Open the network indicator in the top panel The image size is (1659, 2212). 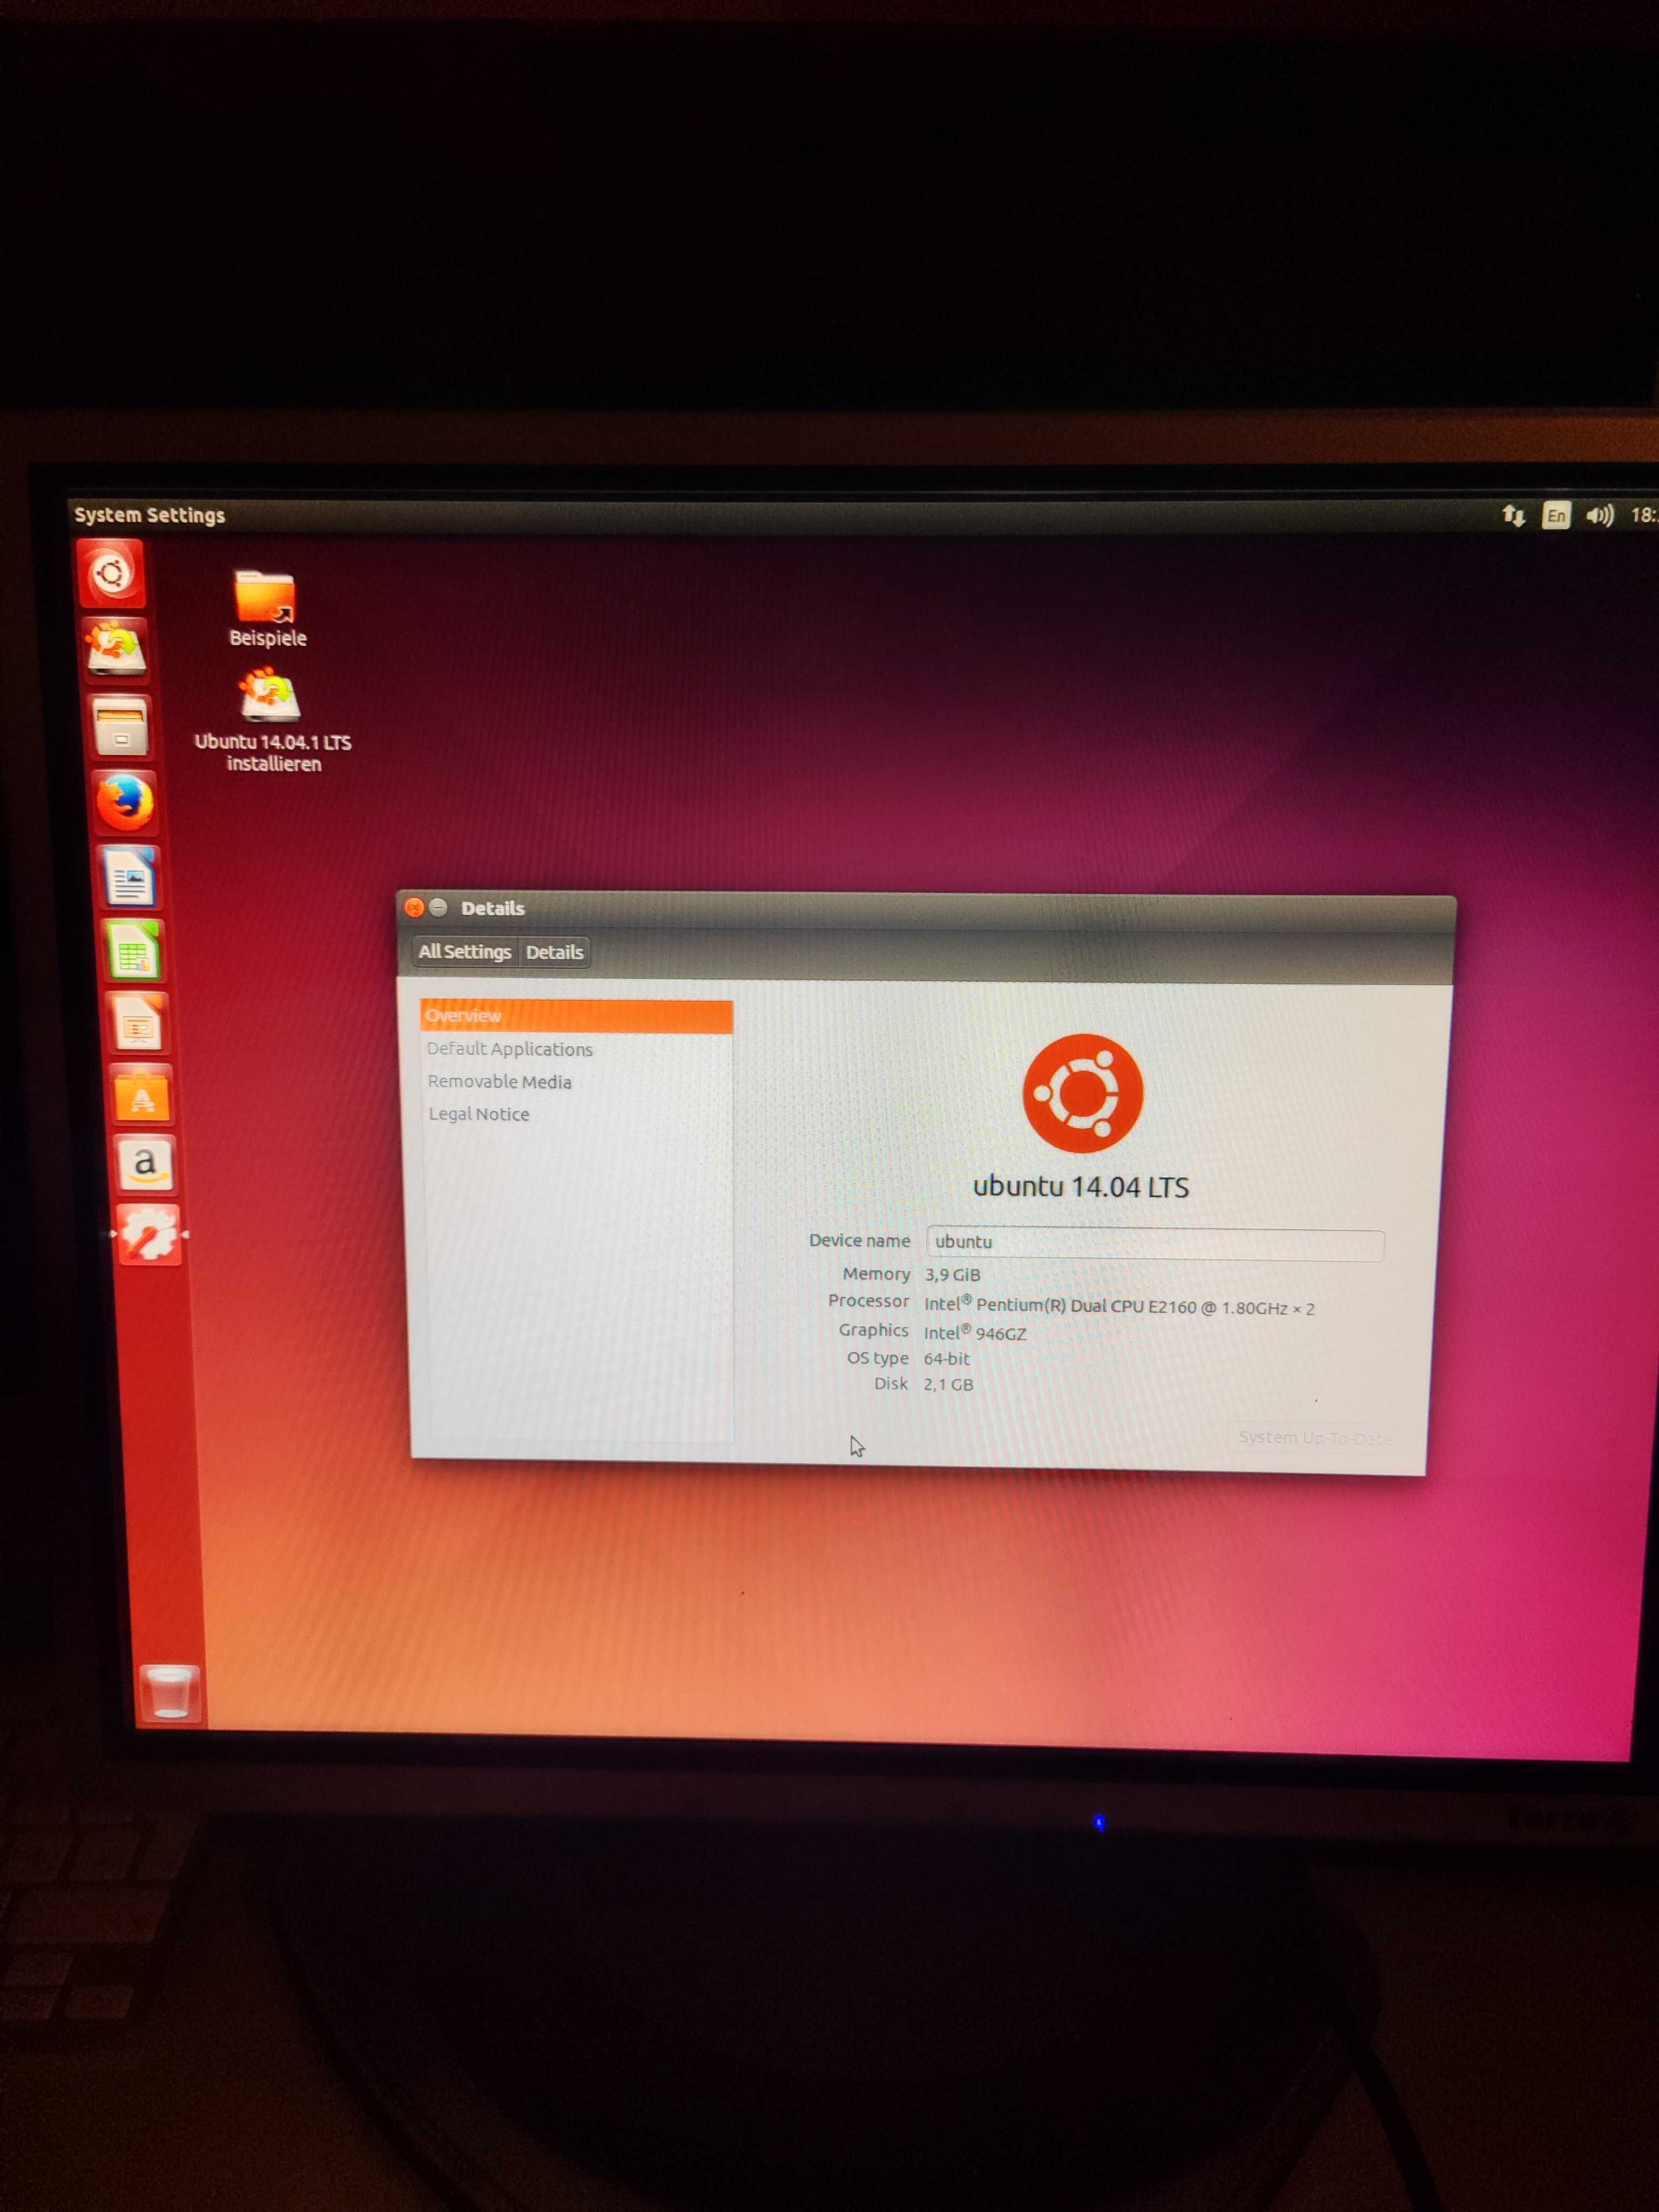point(1513,516)
